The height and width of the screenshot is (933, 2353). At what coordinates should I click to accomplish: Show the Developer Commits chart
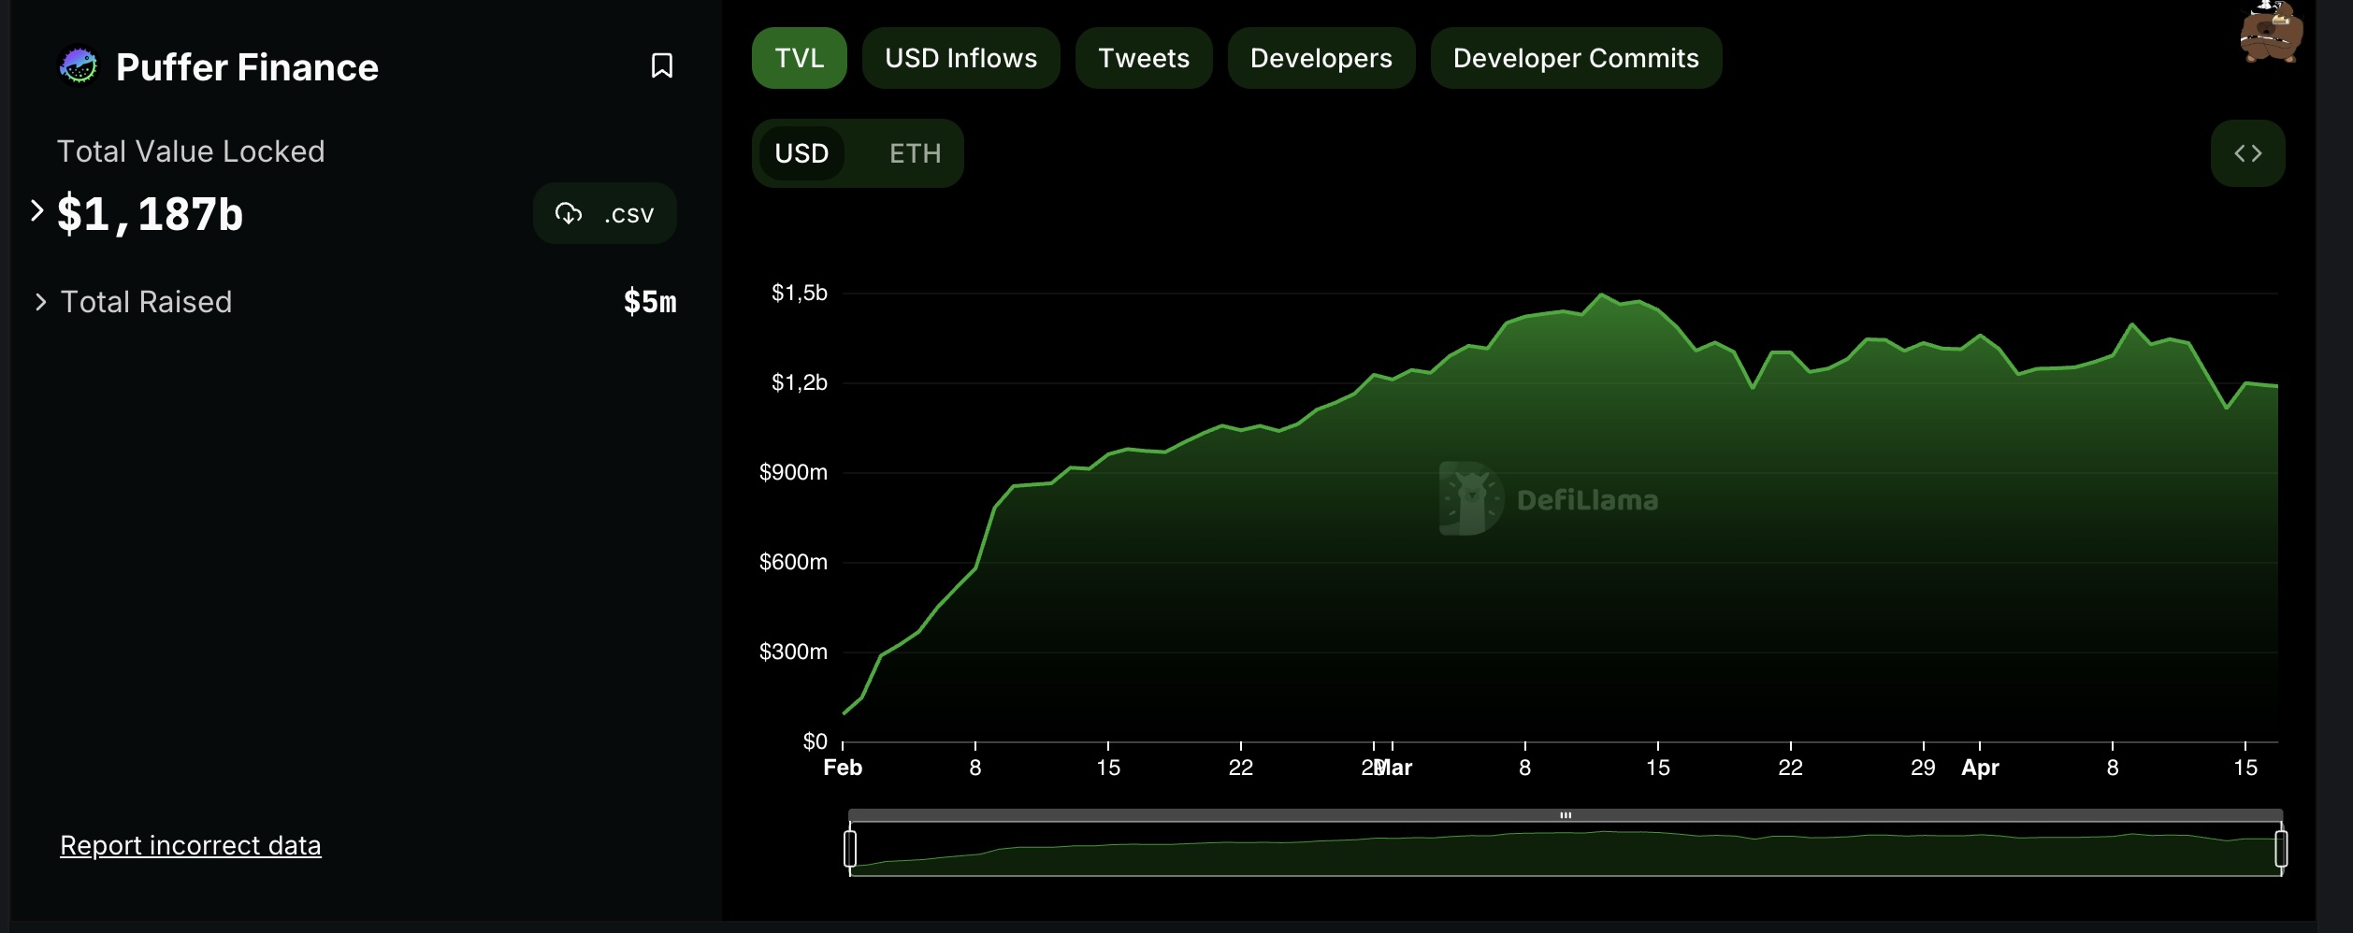click(x=1575, y=58)
